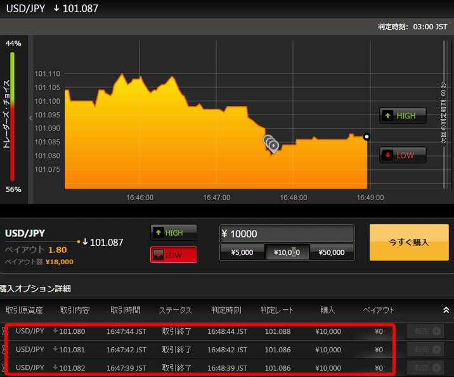The height and width of the screenshot is (377, 454).
Task: Click the ペイアウト 1.80 value
Action: [57, 250]
